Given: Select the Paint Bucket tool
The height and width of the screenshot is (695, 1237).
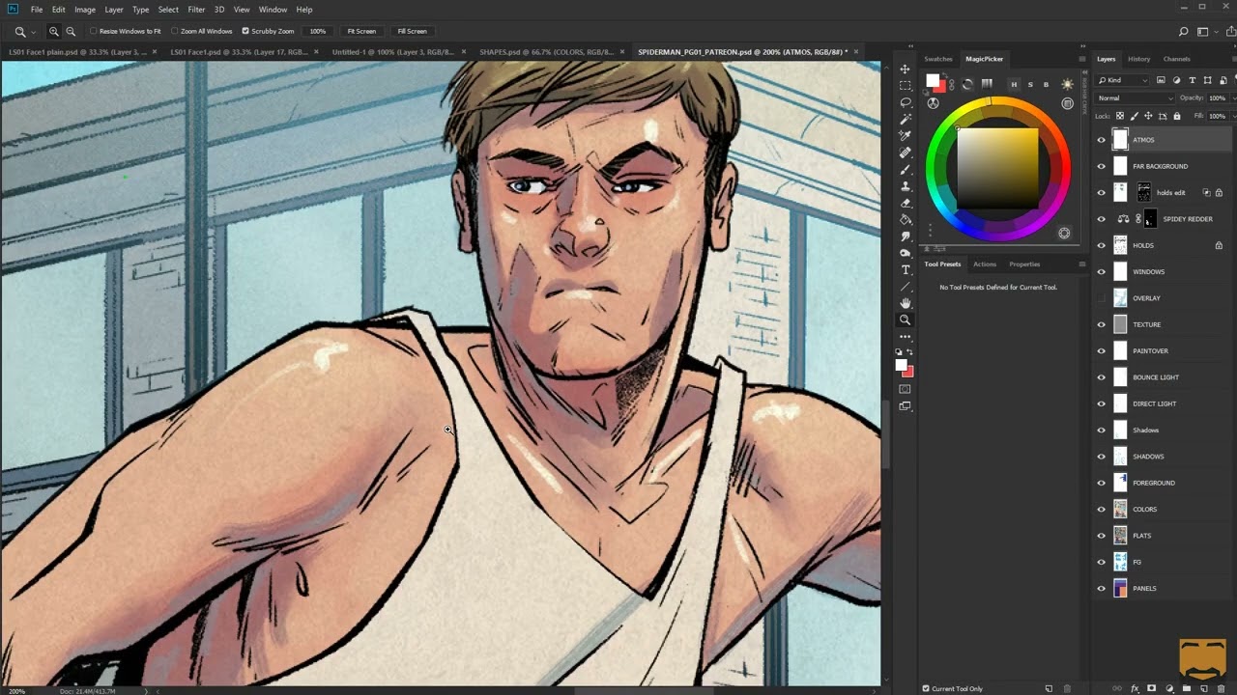Looking at the screenshot, I should (906, 219).
